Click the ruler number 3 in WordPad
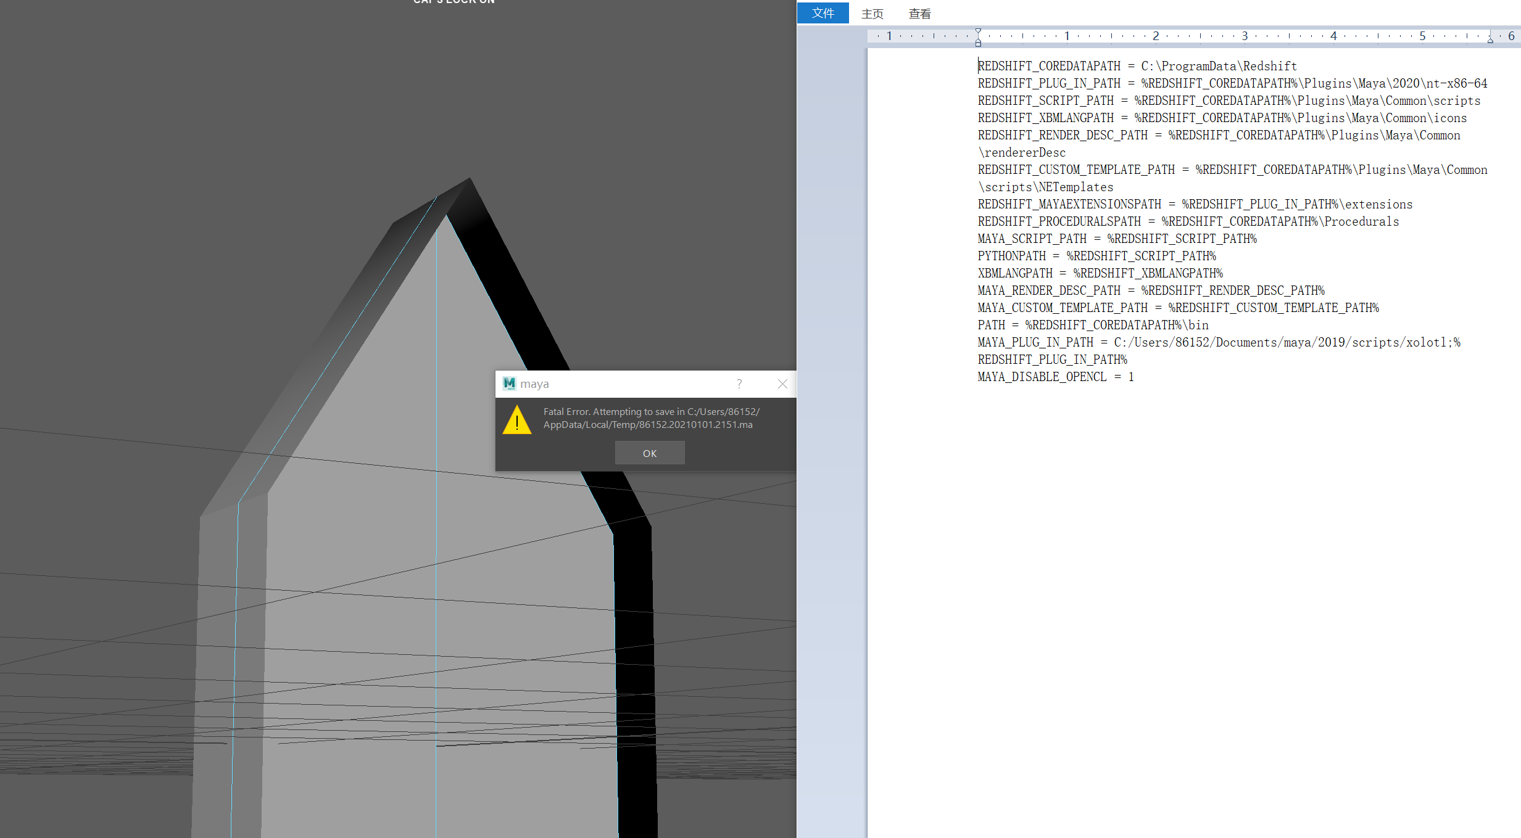This screenshot has width=1521, height=838. 1245,36
